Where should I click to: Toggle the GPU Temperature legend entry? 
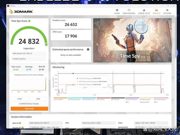(89, 99)
